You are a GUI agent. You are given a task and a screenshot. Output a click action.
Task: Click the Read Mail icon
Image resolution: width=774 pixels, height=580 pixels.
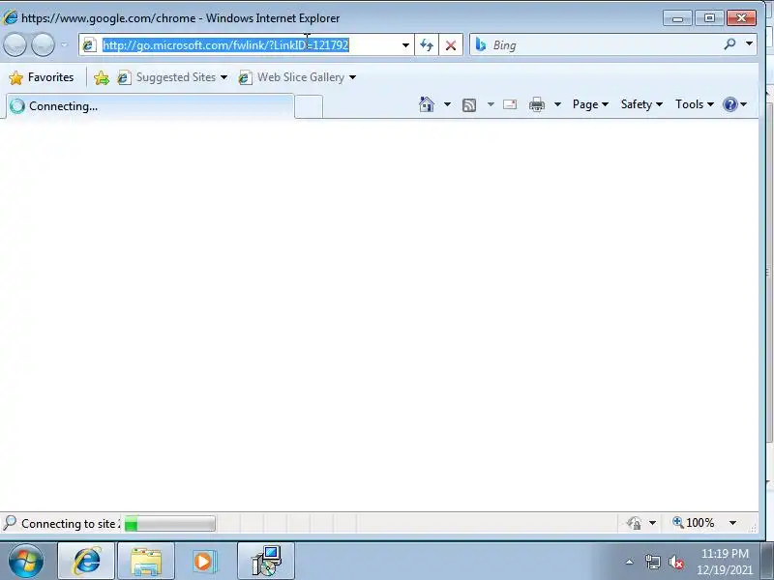[510, 104]
